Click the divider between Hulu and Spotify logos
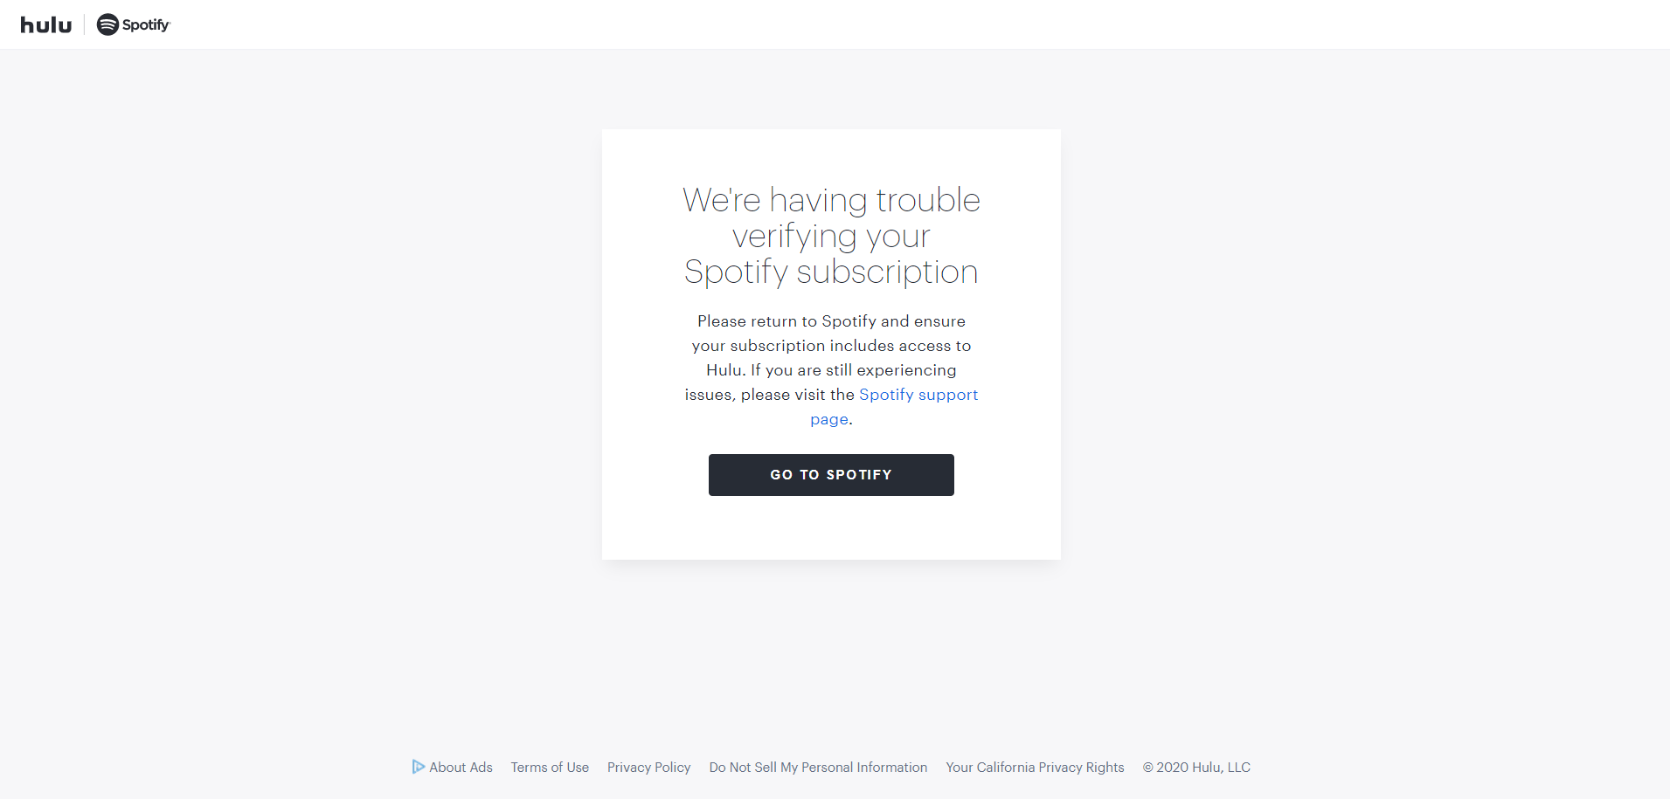Screen dimensions: 1670x799 pyautogui.click(x=84, y=24)
